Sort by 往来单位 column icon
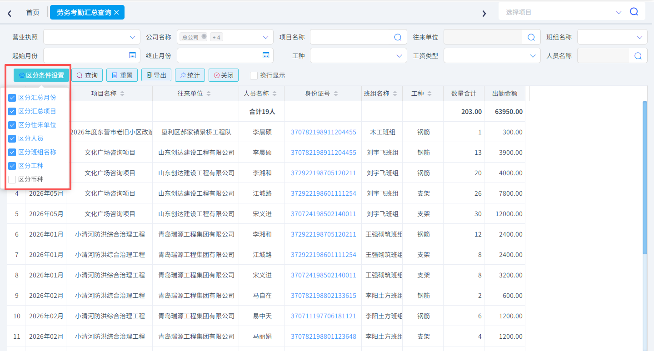The width and height of the screenshot is (654, 351). tap(209, 94)
